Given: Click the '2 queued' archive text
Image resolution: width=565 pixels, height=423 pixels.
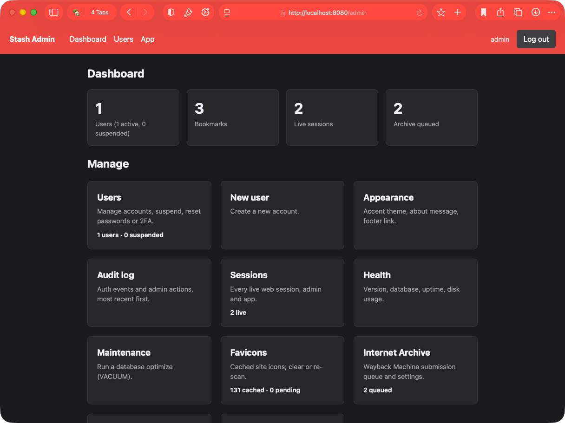Looking at the screenshot, I should [x=378, y=390].
